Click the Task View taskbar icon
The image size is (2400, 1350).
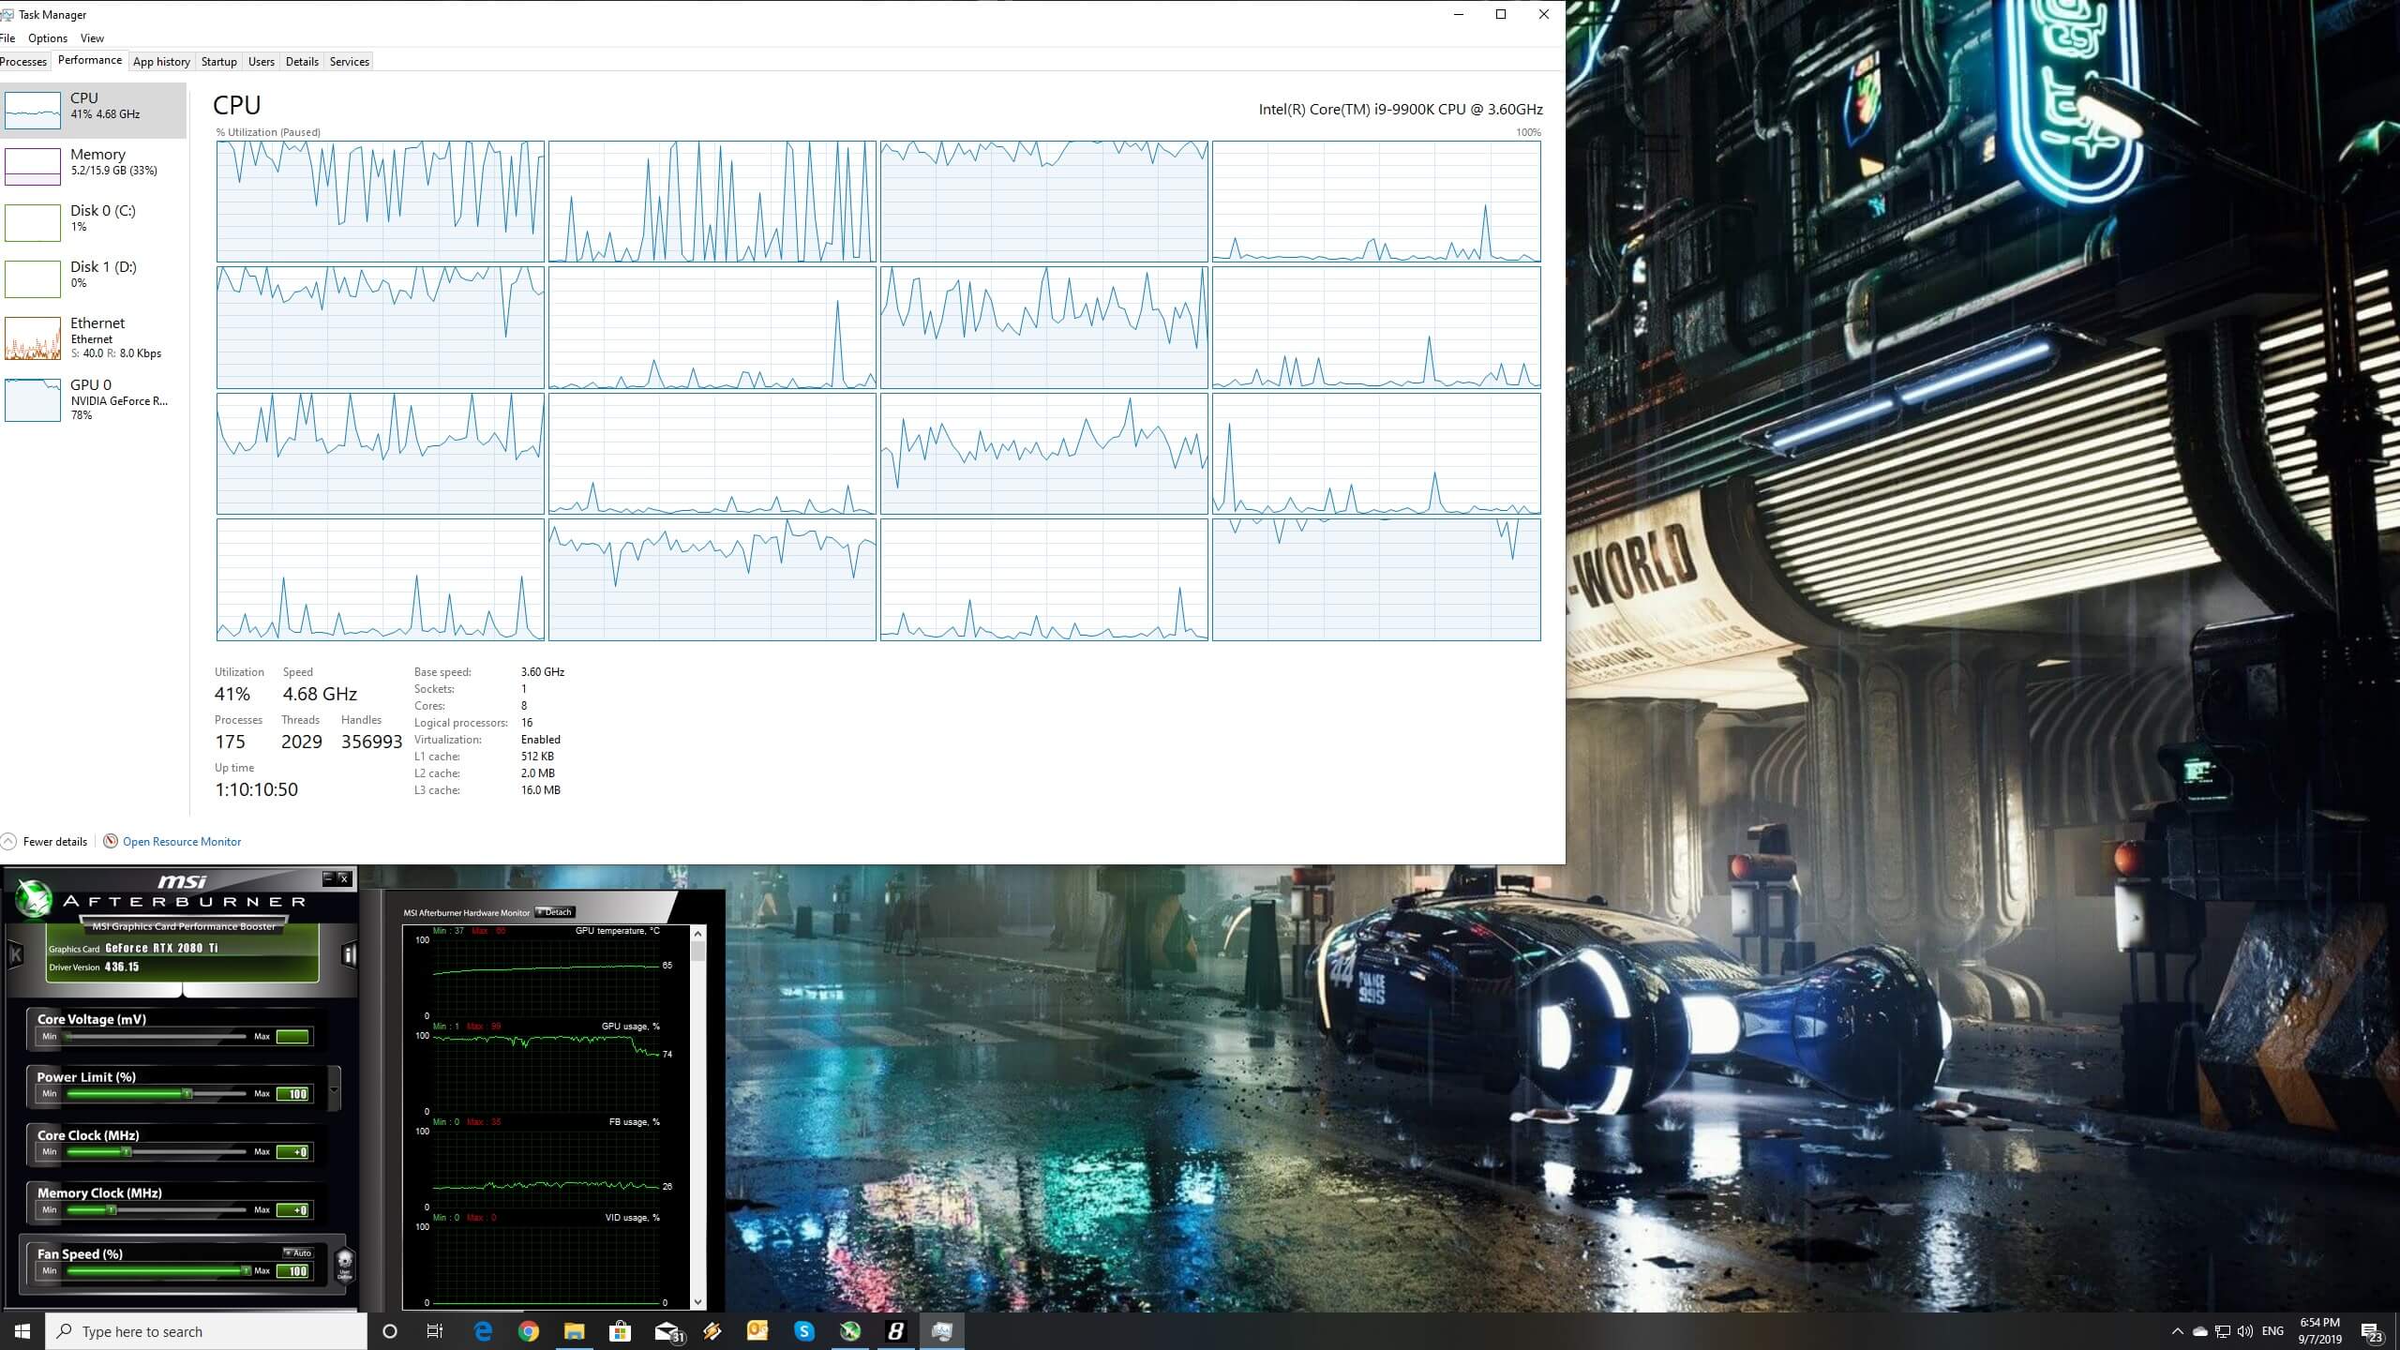tap(435, 1331)
